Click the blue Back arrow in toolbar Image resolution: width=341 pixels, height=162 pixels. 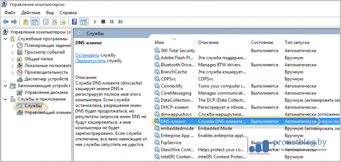(x=6, y=22)
